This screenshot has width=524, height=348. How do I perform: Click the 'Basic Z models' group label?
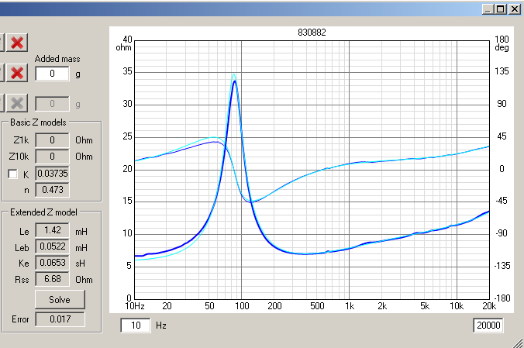[38, 122]
